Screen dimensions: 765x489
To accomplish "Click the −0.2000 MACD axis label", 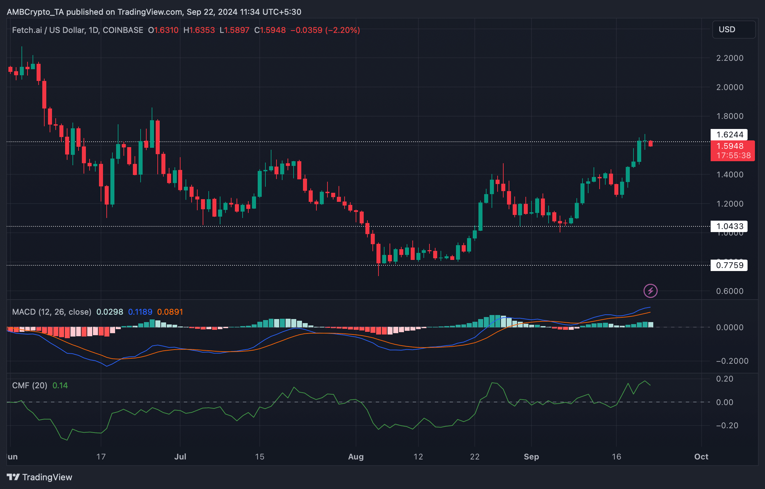I will [732, 361].
